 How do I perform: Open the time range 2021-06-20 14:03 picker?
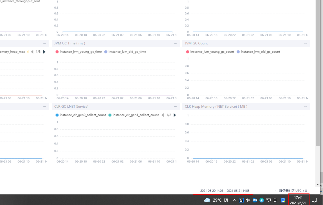tap(225, 191)
